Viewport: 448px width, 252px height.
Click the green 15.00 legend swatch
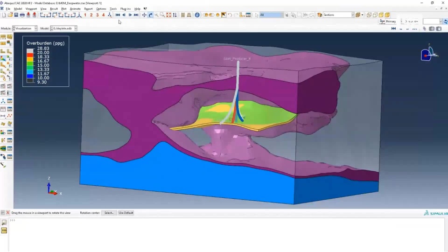[x=30, y=63]
